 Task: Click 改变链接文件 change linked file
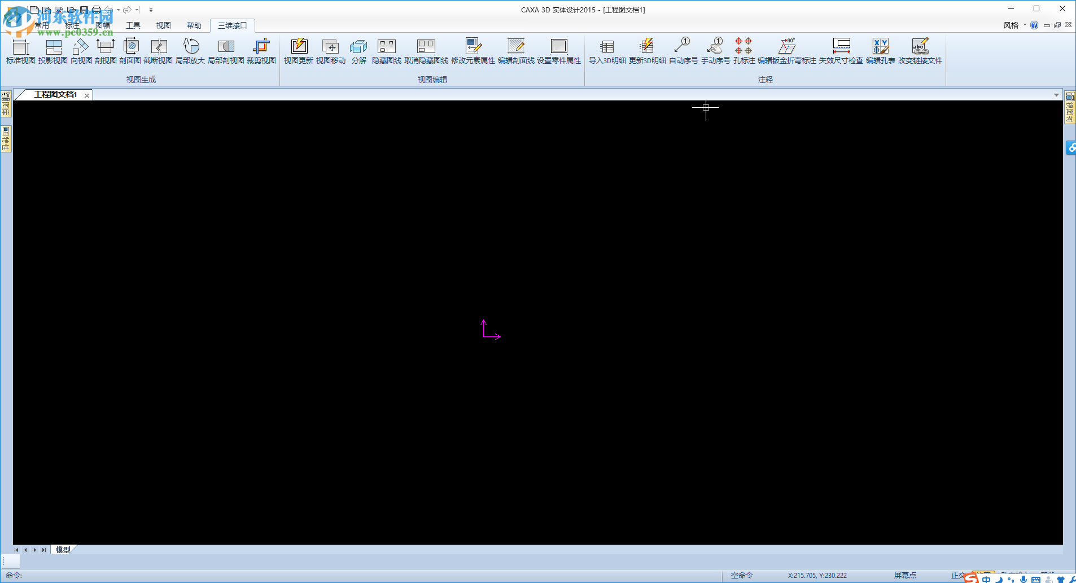(x=920, y=51)
